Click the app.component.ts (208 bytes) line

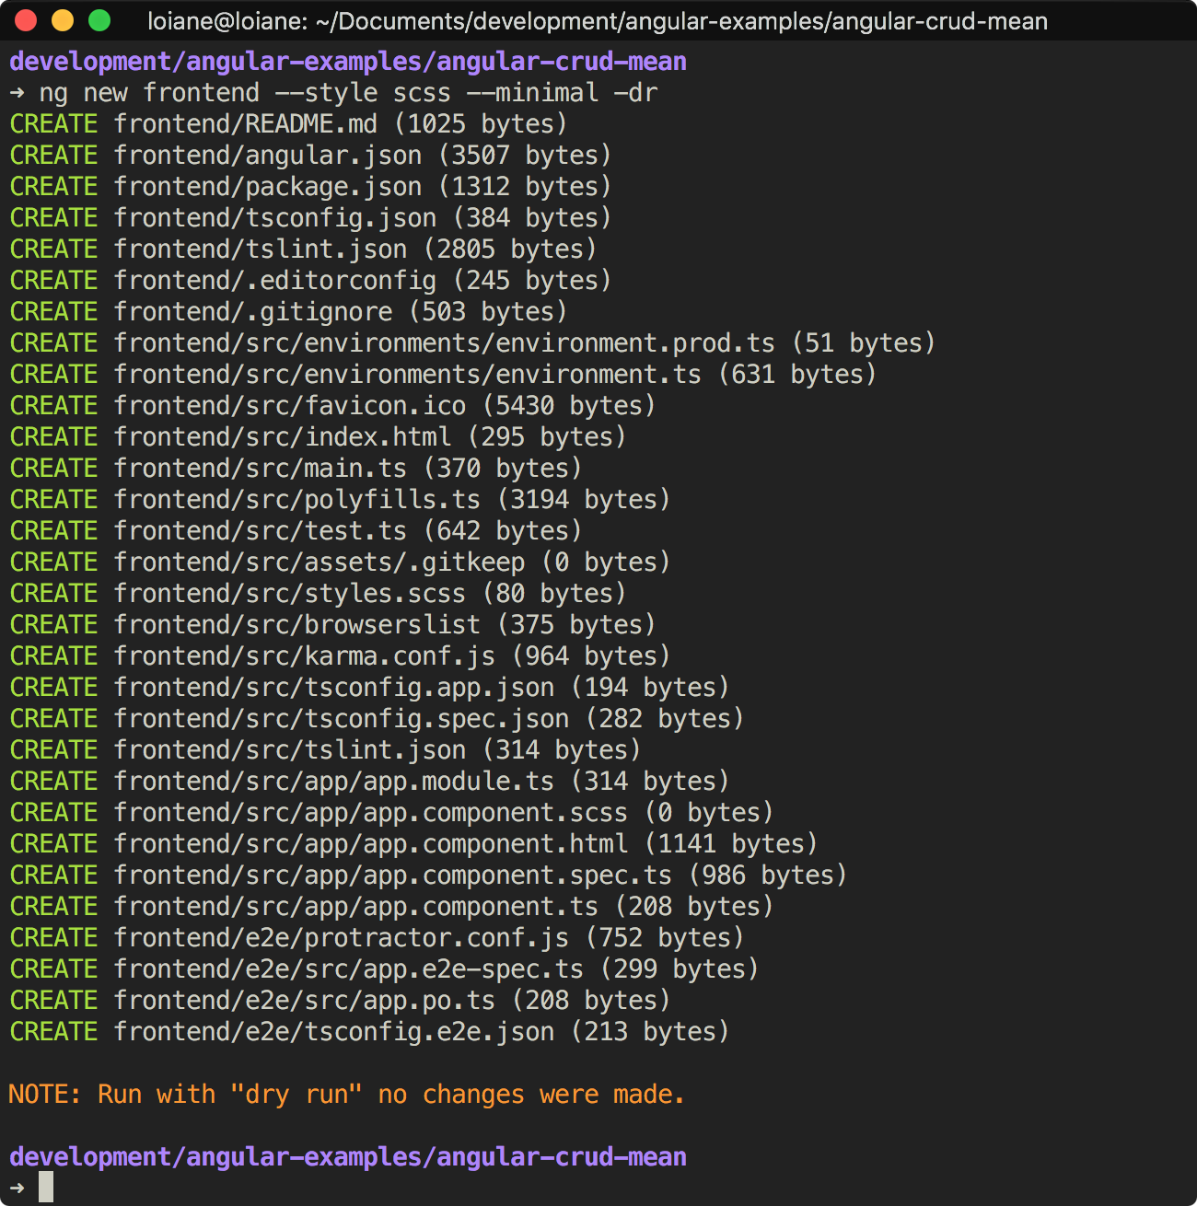(391, 907)
